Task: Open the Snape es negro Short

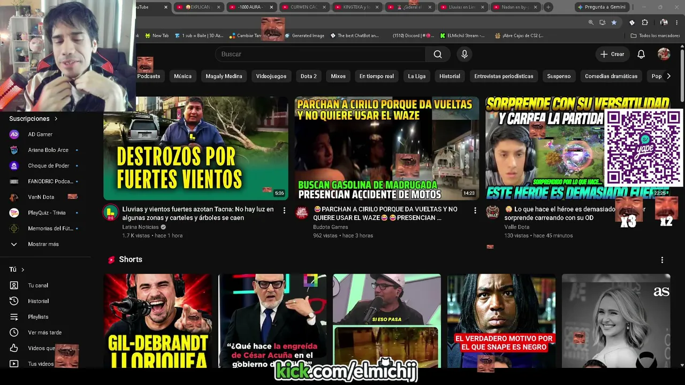Action: [x=501, y=321]
